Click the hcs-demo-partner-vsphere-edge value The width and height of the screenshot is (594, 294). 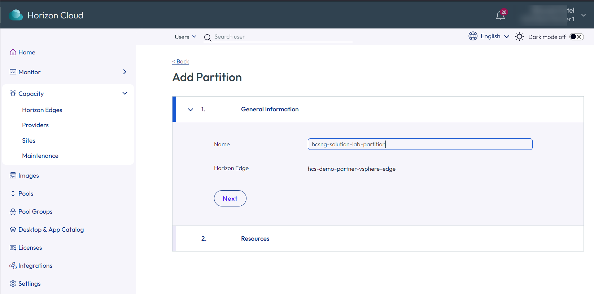coord(351,169)
